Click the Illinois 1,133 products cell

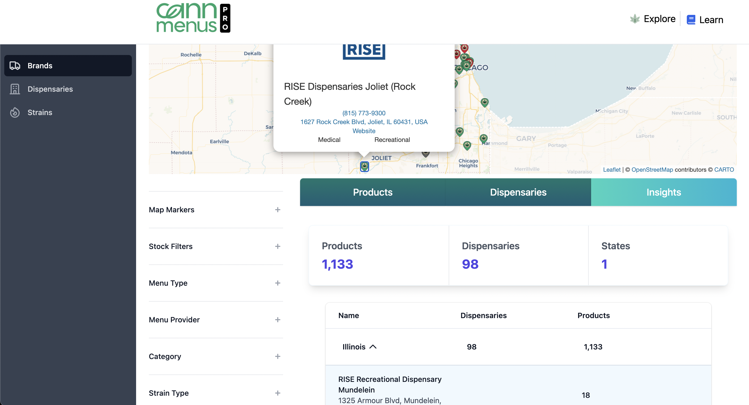click(593, 347)
